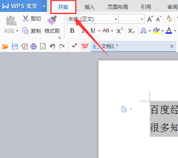Open highlight color dropdown arrow

[162, 31]
